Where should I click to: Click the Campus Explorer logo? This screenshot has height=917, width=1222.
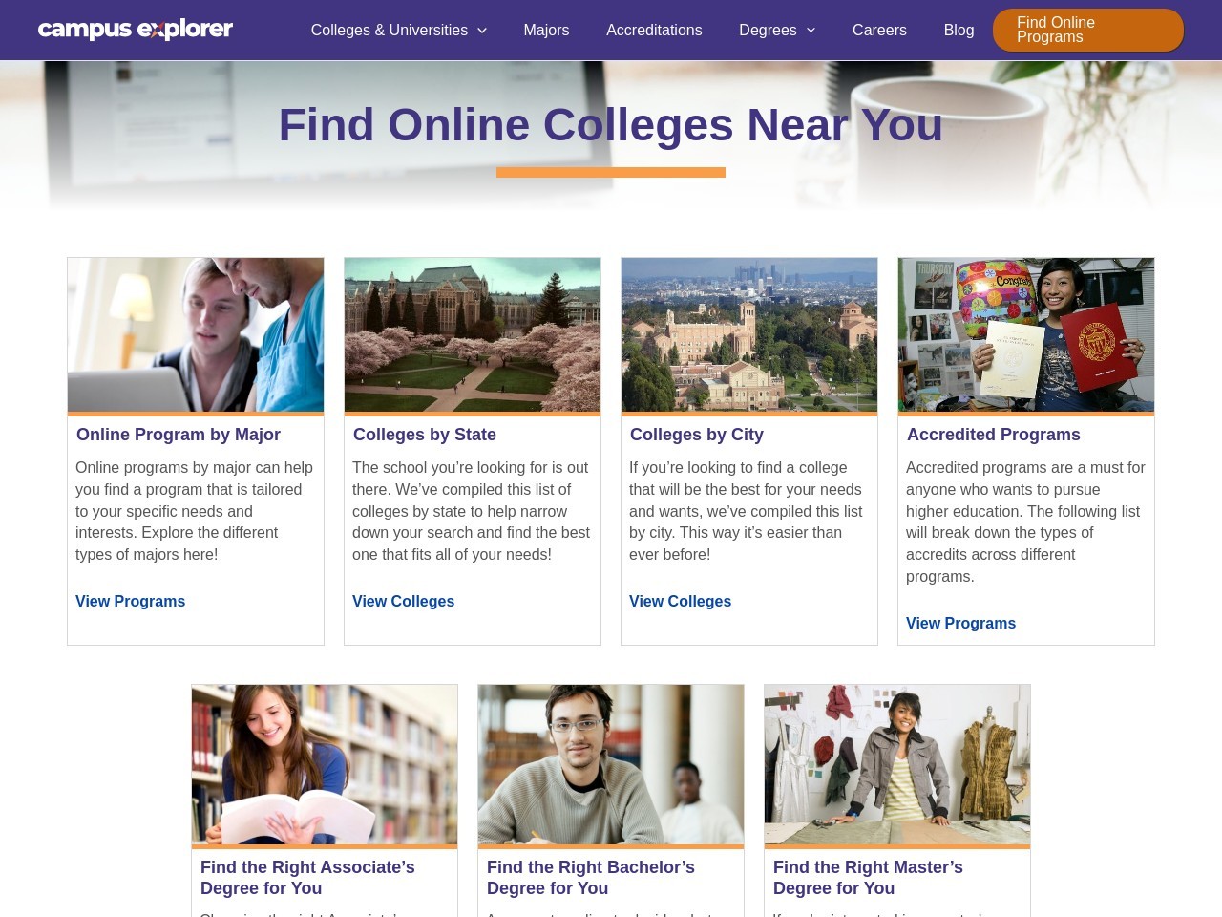tap(136, 30)
